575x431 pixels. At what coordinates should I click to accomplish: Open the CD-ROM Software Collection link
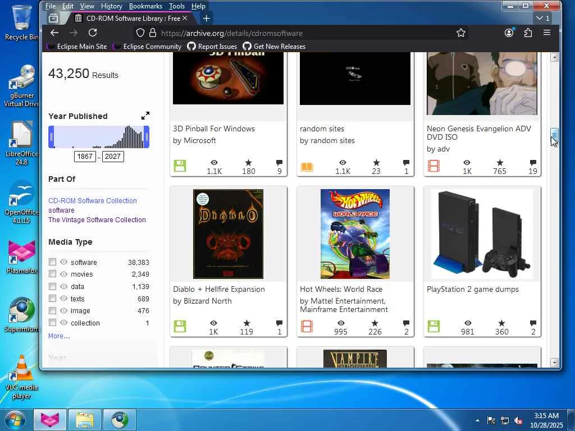point(93,201)
